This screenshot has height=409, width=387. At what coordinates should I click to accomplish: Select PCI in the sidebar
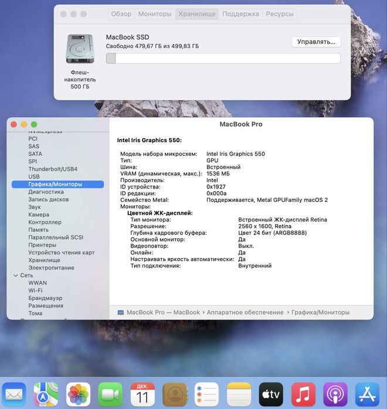pos(33,139)
